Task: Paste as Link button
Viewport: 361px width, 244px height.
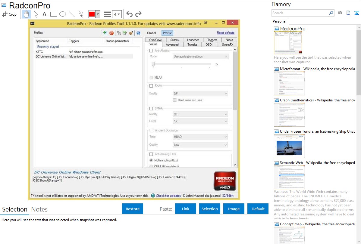Action: coord(186,209)
